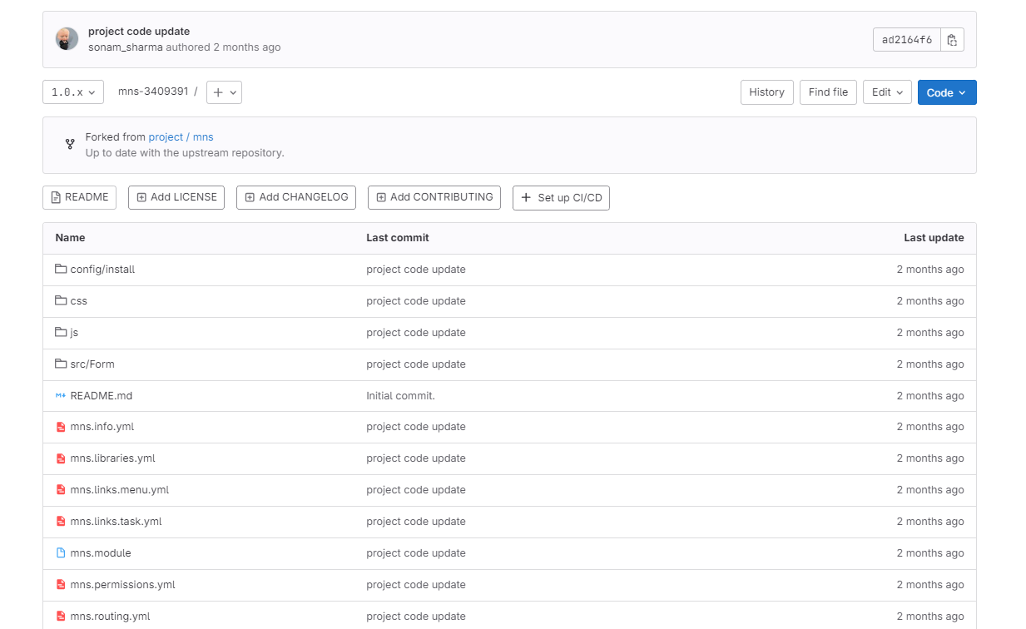Open the 1.0.x branch selector dropdown

pyautogui.click(x=73, y=92)
